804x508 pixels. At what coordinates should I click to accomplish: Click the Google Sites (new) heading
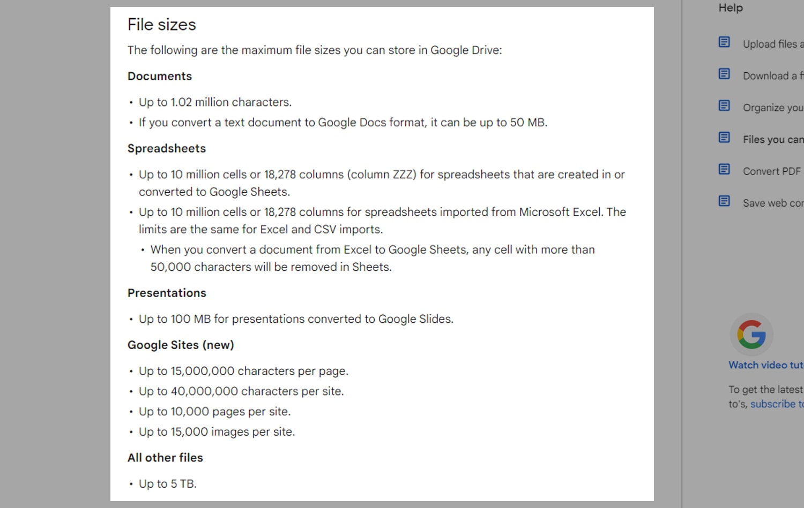181,345
